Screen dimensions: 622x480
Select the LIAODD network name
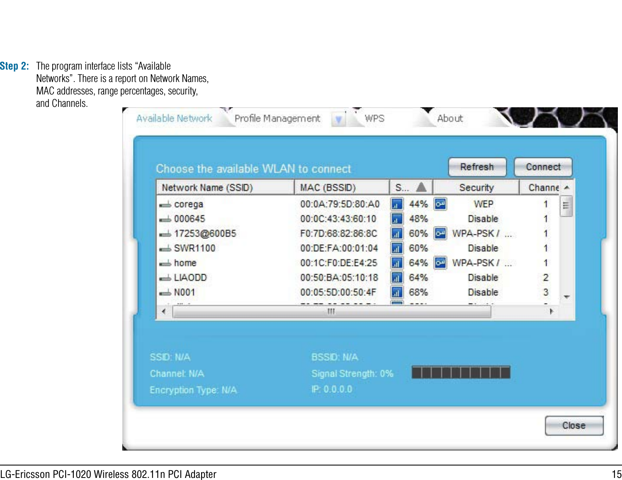tap(190, 277)
